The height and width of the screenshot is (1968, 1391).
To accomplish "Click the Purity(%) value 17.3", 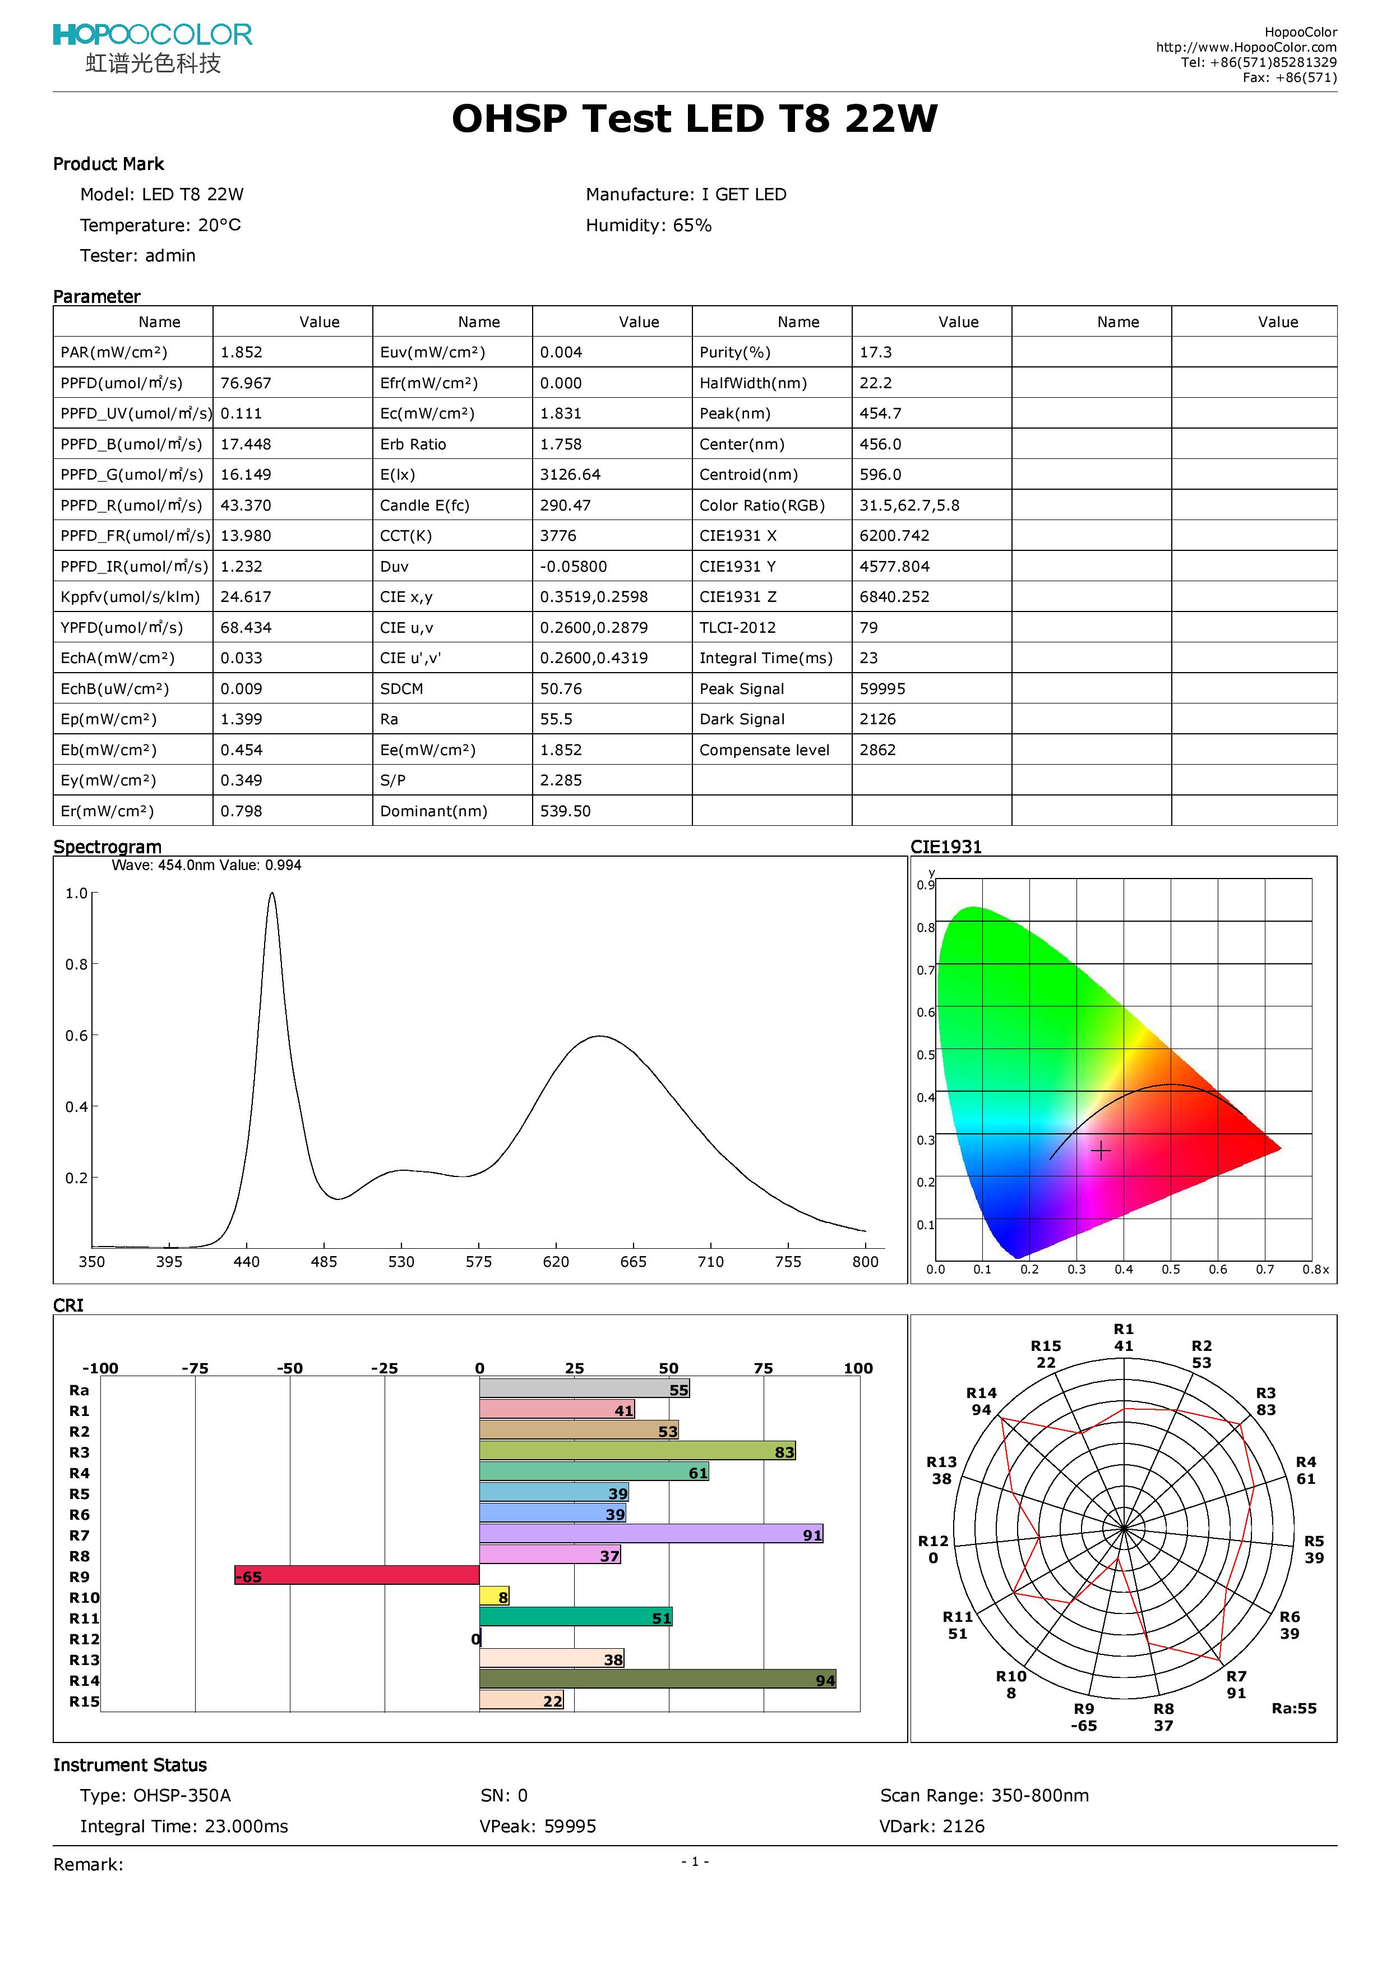I will [875, 352].
